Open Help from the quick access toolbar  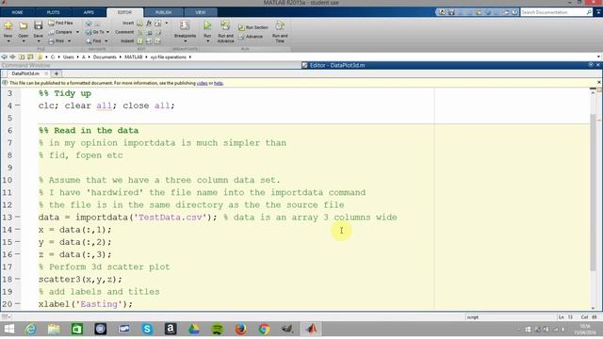[514, 12]
